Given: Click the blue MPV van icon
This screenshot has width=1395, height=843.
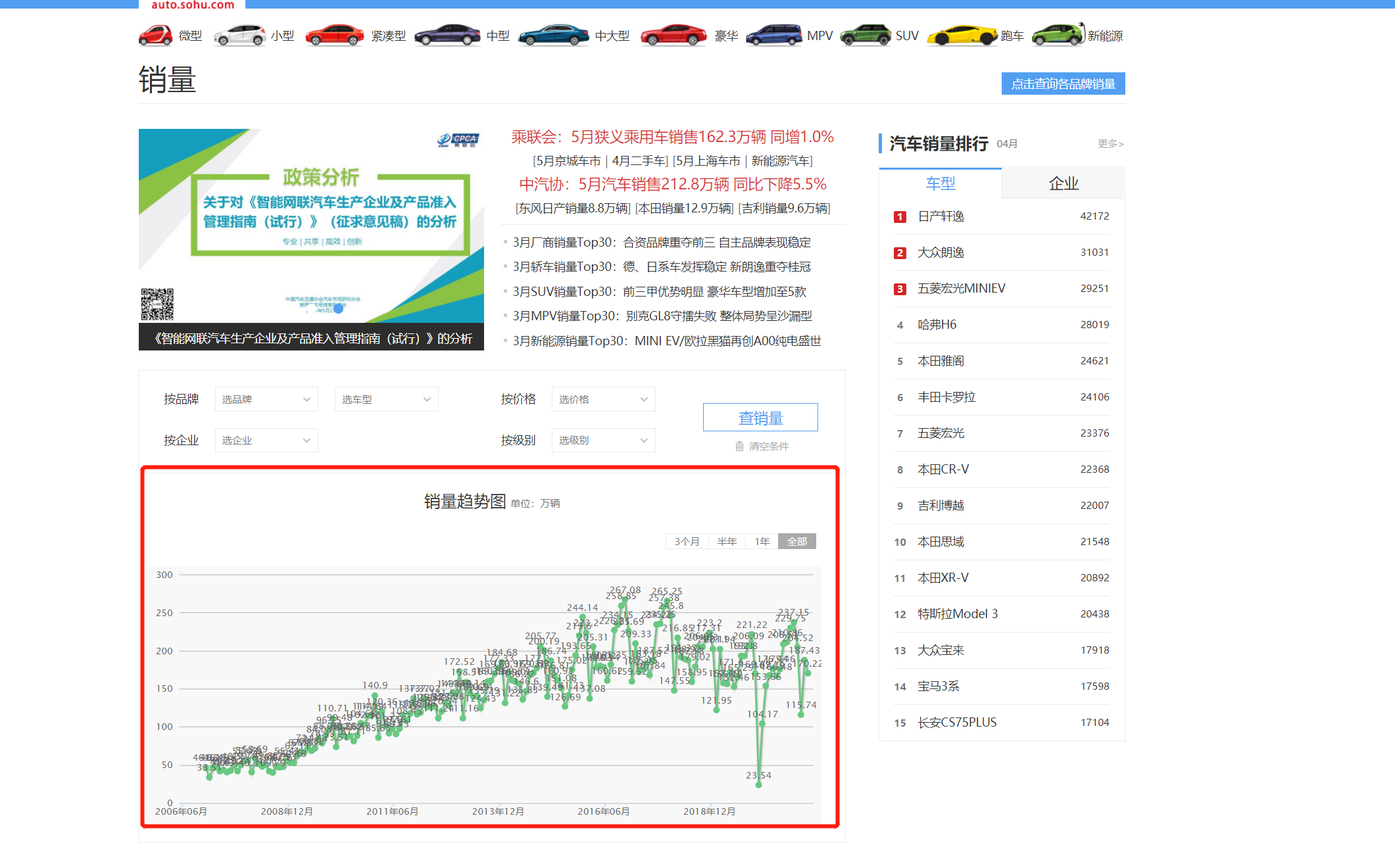Looking at the screenshot, I should click(773, 36).
